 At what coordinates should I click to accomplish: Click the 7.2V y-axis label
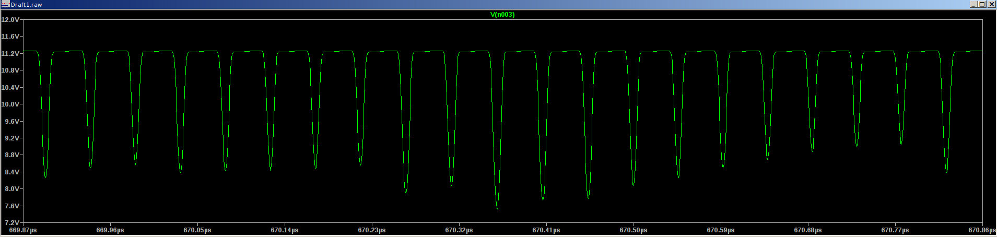click(x=12, y=223)
